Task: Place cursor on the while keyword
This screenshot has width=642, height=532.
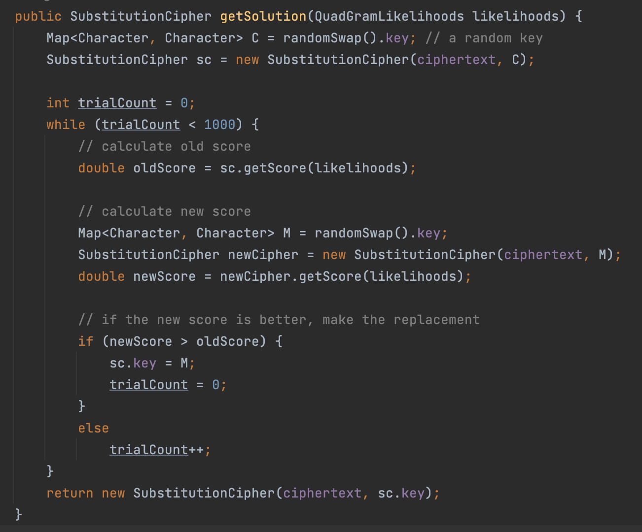Action: pyautogui.click(x=66, y=125)
